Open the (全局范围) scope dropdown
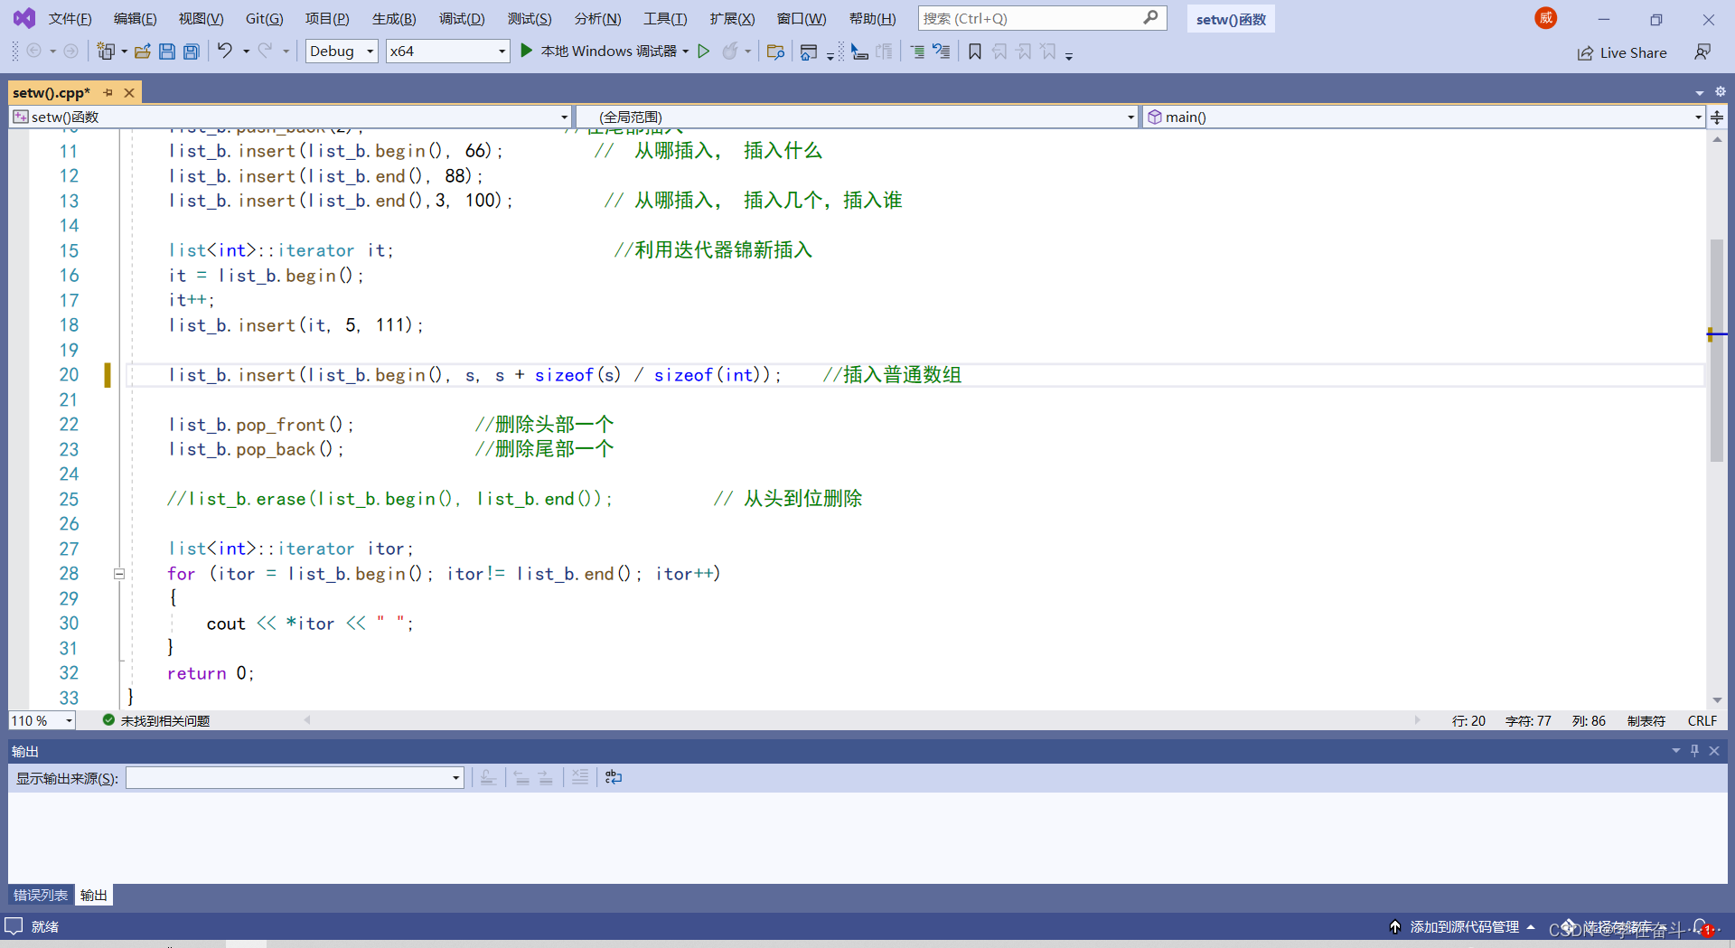Image resolution: width=1735 pixels, height=948 pixels. pyautogui.click(x=856, y=117)
